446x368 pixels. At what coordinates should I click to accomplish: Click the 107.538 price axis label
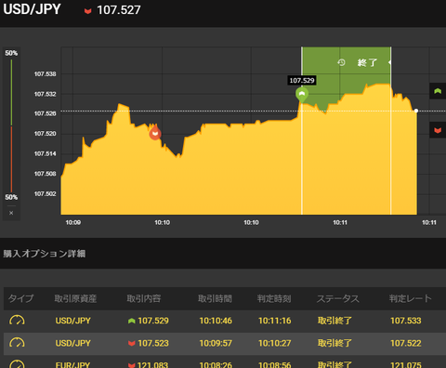46,74
